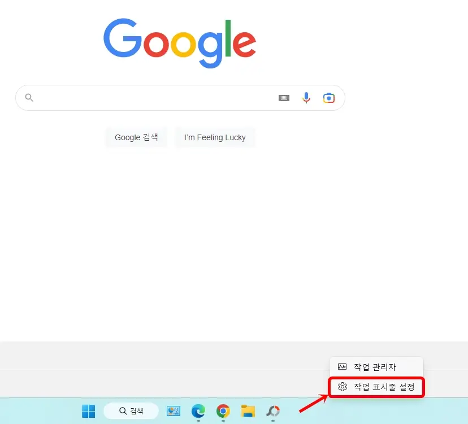Click the 검색 search box on the taskbar
The width and height of the screenshot is (468, 424).
tap(131, 411)
